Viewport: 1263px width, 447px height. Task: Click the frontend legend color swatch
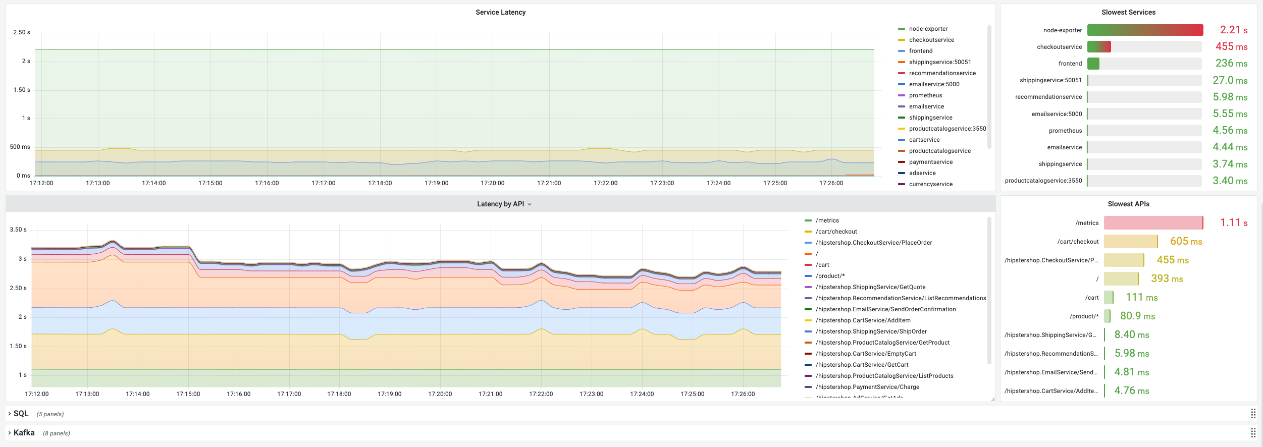pos(902,51)
